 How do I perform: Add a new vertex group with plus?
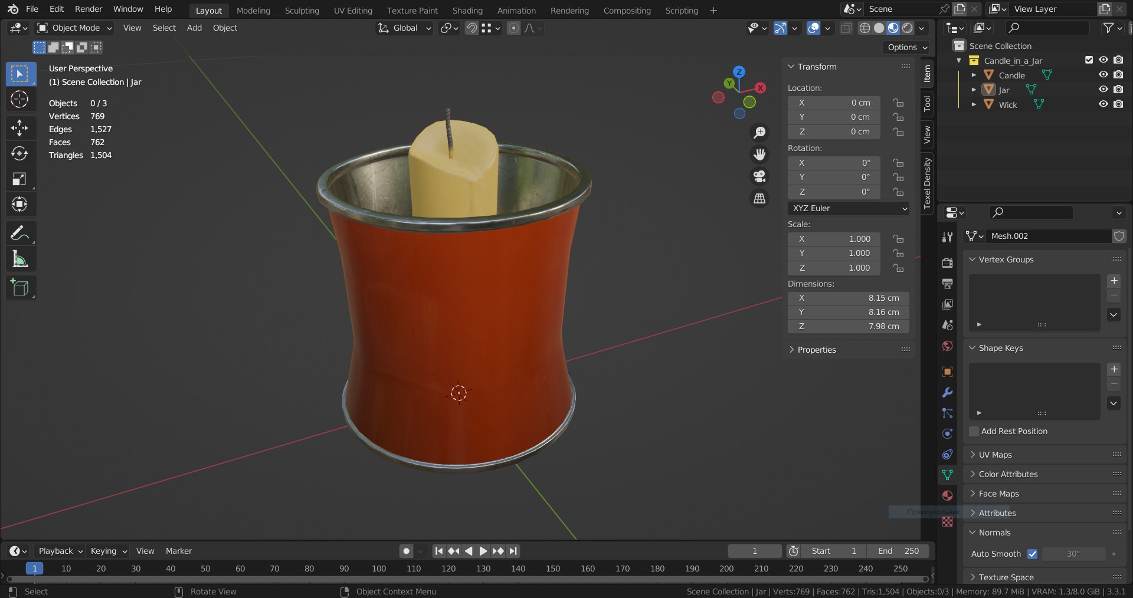(1114, 281)
